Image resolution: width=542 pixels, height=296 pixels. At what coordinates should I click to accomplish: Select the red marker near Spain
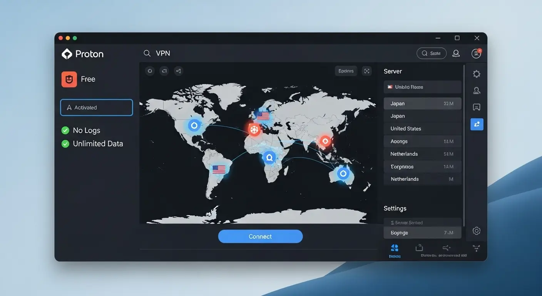tap(254, 130)
